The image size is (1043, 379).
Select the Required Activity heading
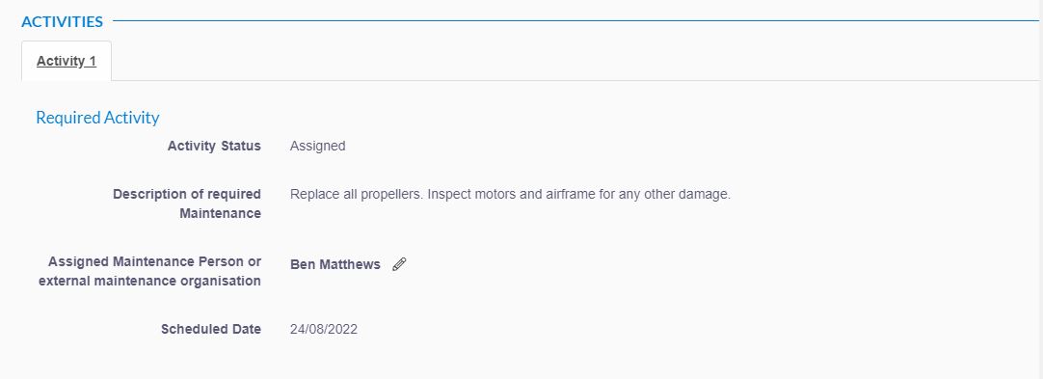pyautogui.click(x=97, y=118)
